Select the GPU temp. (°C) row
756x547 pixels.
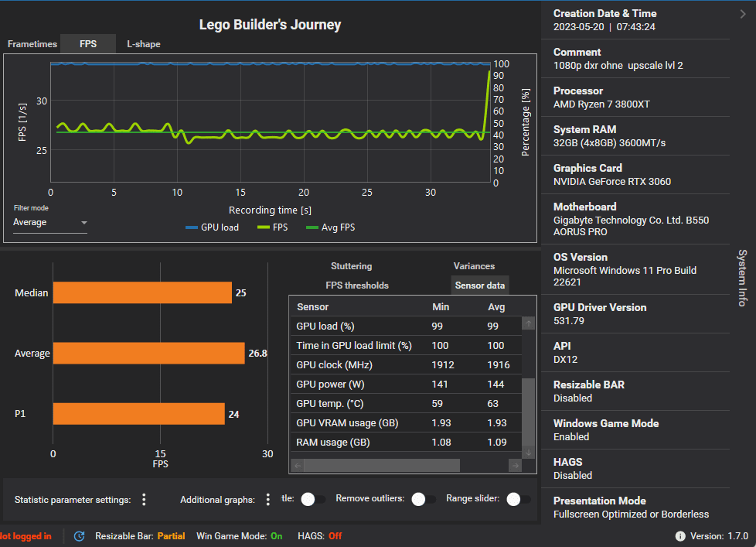click(x=406, y=403)
